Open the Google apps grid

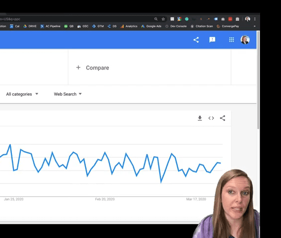pos(232,40)
